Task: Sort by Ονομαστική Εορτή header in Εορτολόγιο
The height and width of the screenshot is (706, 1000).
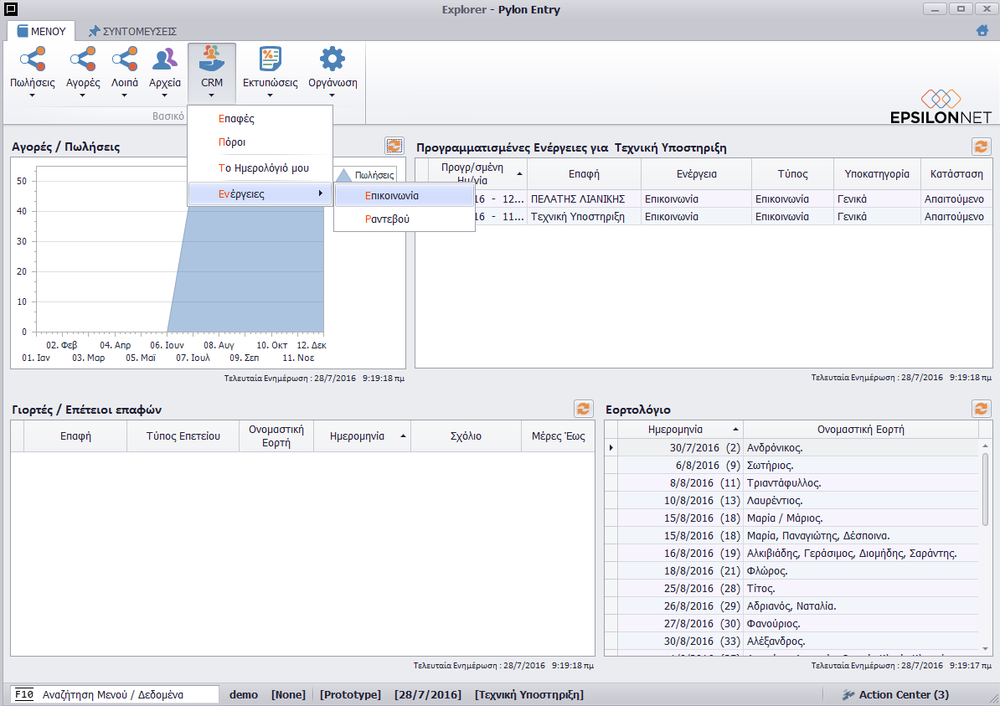Action: (x=860, y=430)
